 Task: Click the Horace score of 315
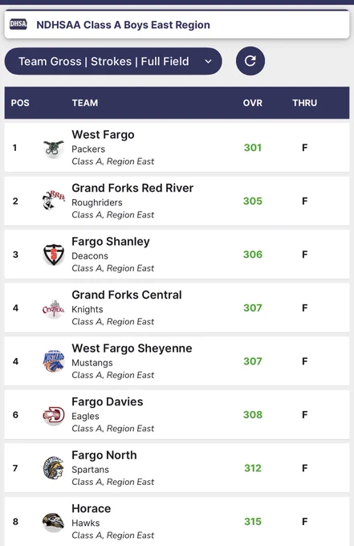pos(253,522)
